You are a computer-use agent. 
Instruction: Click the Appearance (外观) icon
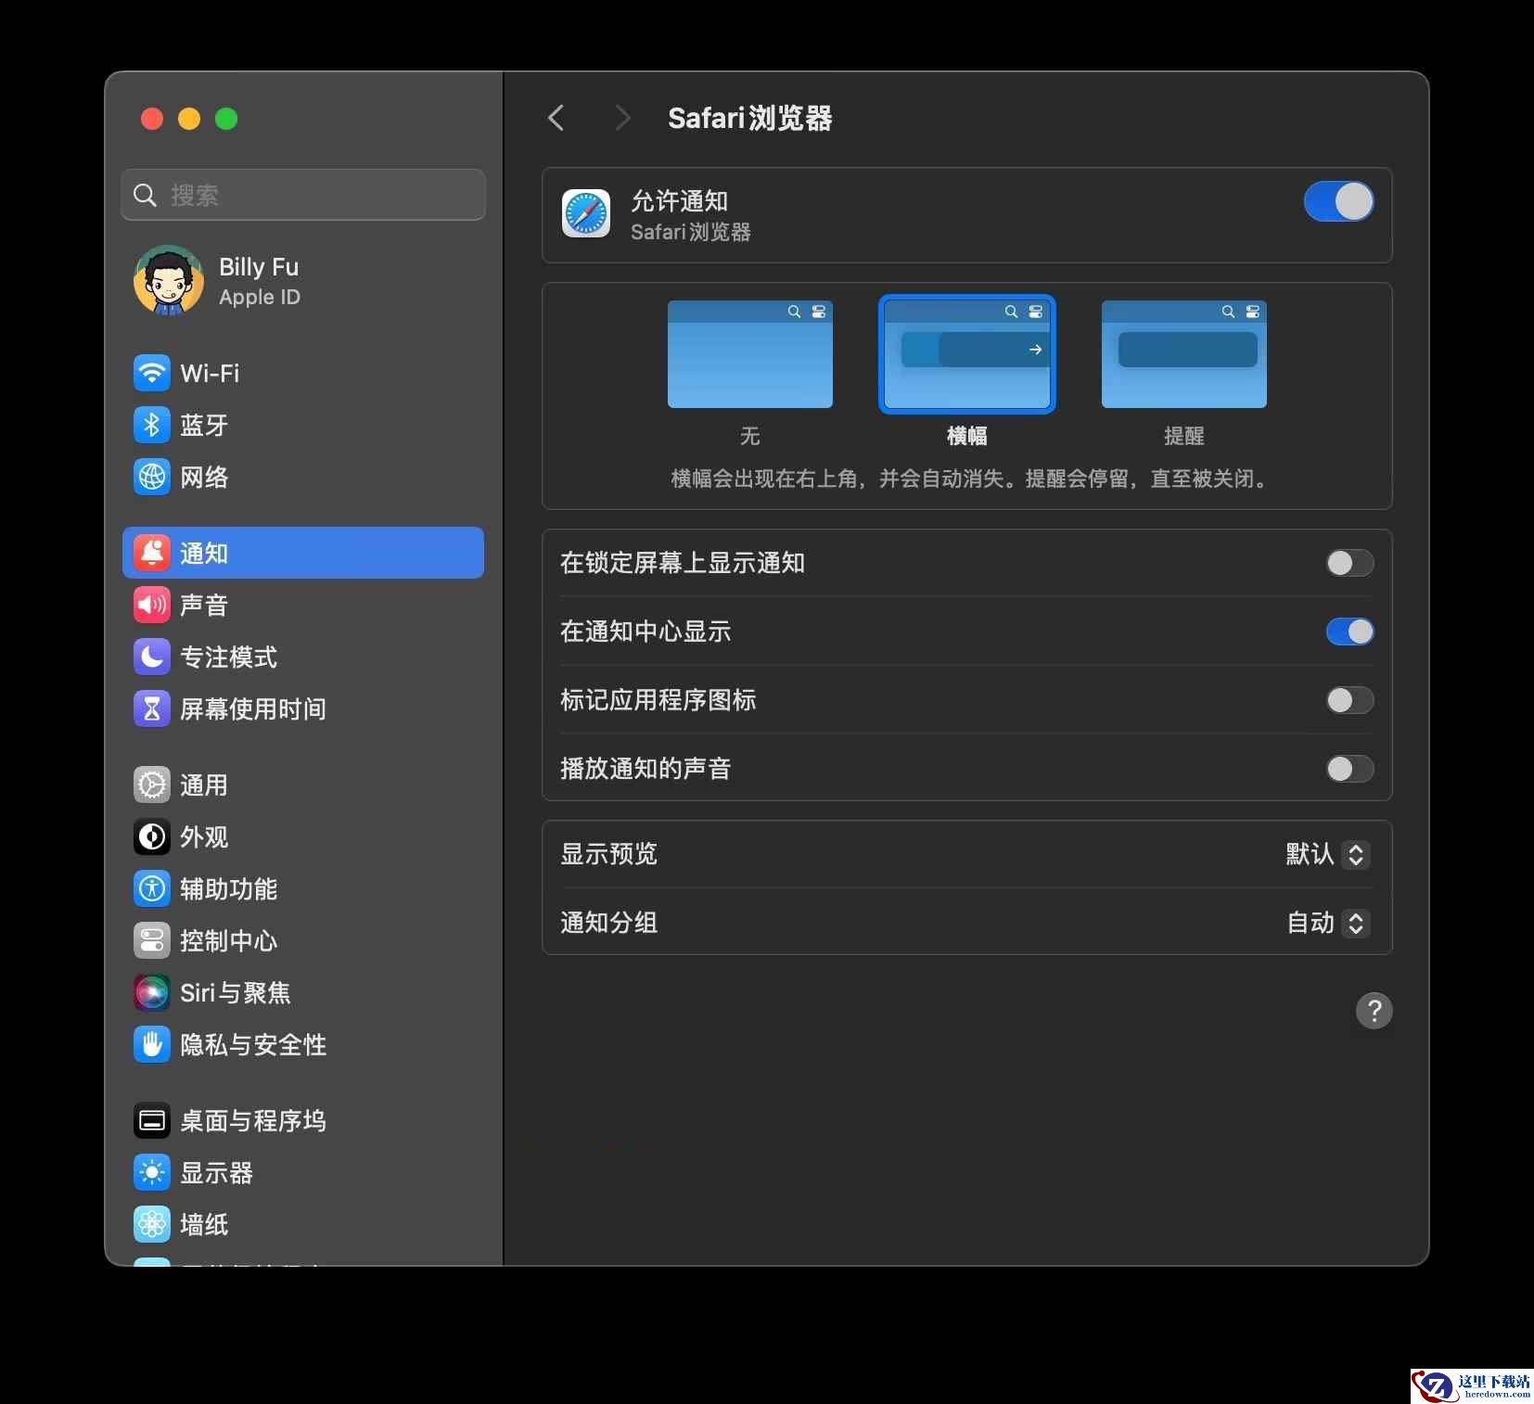(152, 836)
